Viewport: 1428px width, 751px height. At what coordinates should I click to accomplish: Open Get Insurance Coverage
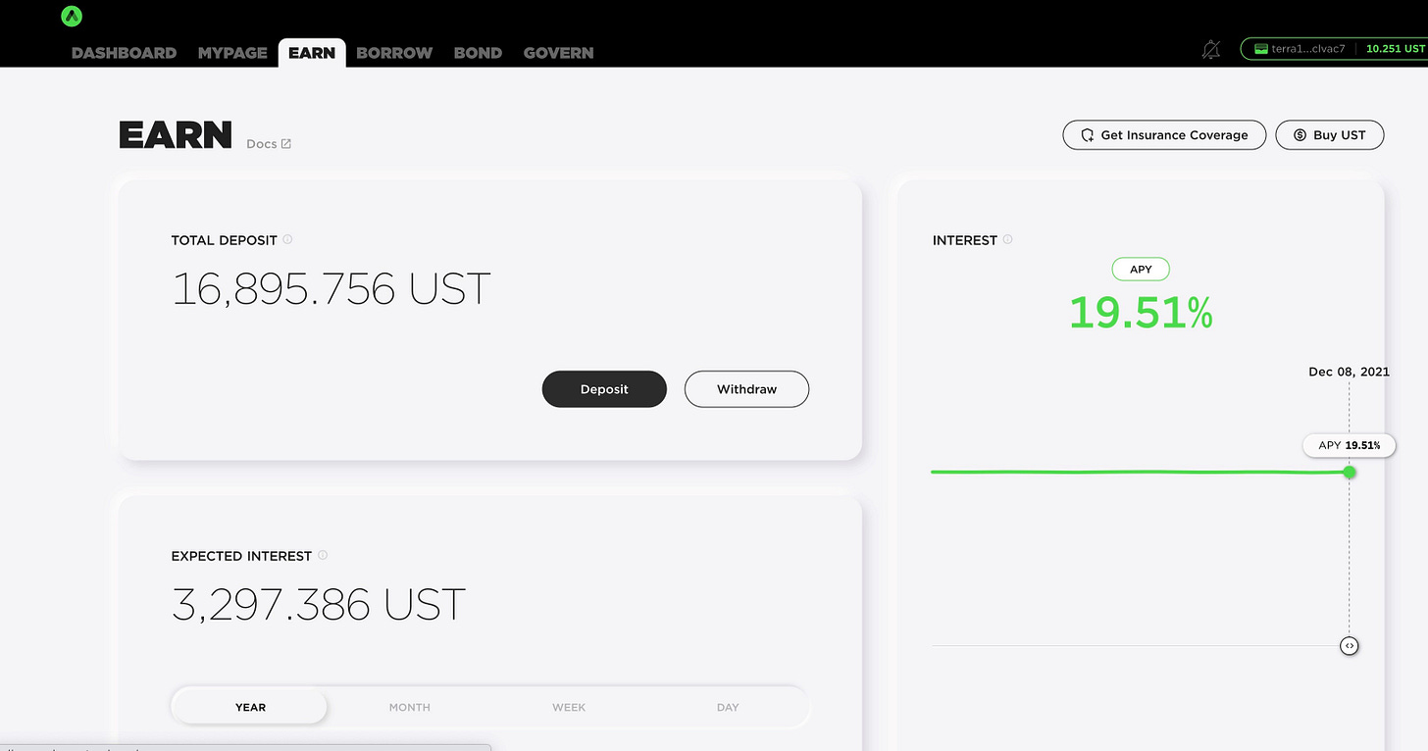pos(1164,135)
